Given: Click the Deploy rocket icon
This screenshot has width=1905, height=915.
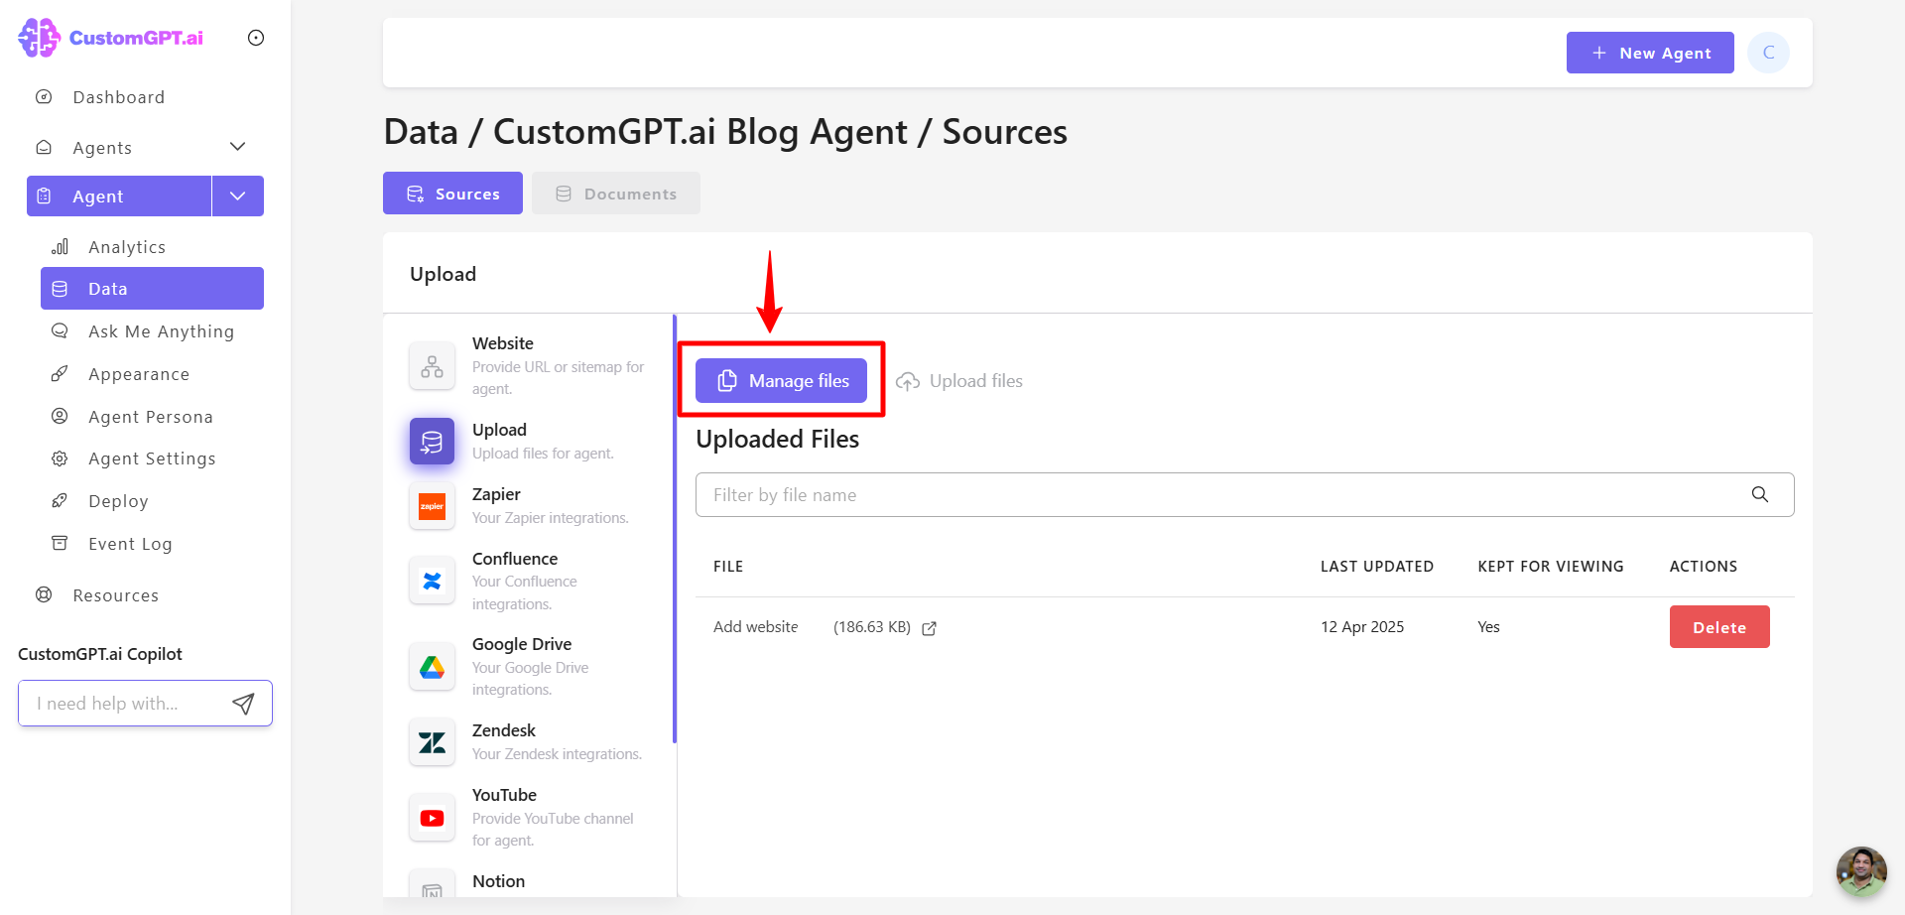Looking at the screenshot, I should point(60,500).
